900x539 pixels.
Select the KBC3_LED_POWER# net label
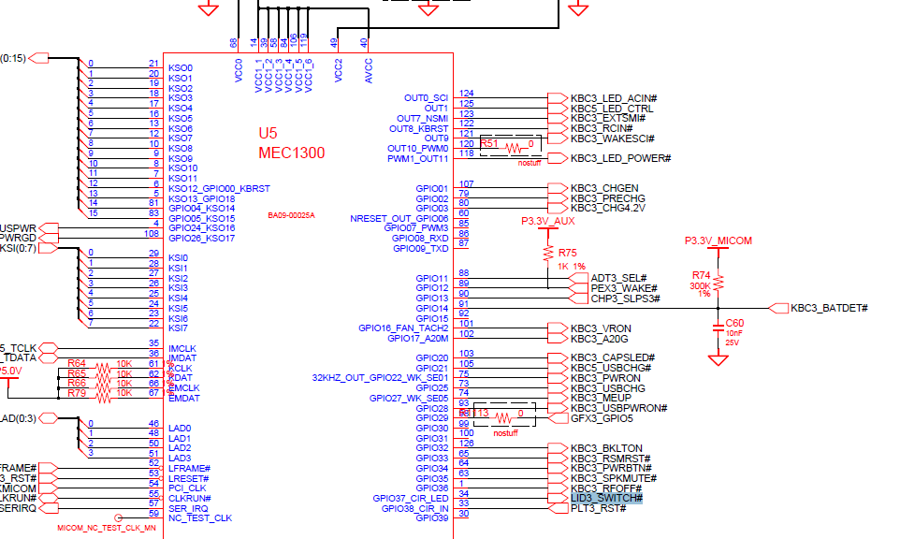tap(620, 158)
